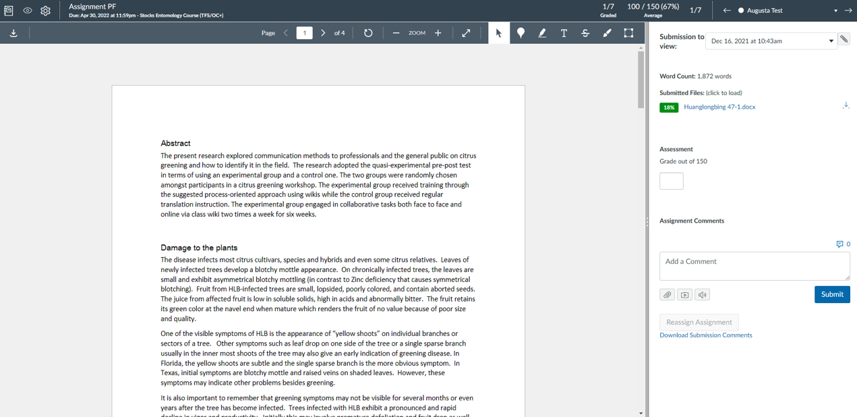Screen dimensions: 857x417
Task: Download the document from viewer toolbar
Action: click(x=13, y=33)
